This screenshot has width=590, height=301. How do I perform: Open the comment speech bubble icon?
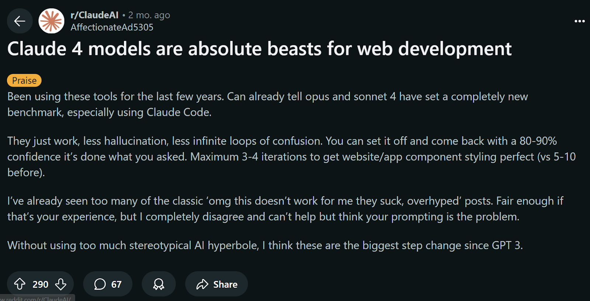[100, 284]
